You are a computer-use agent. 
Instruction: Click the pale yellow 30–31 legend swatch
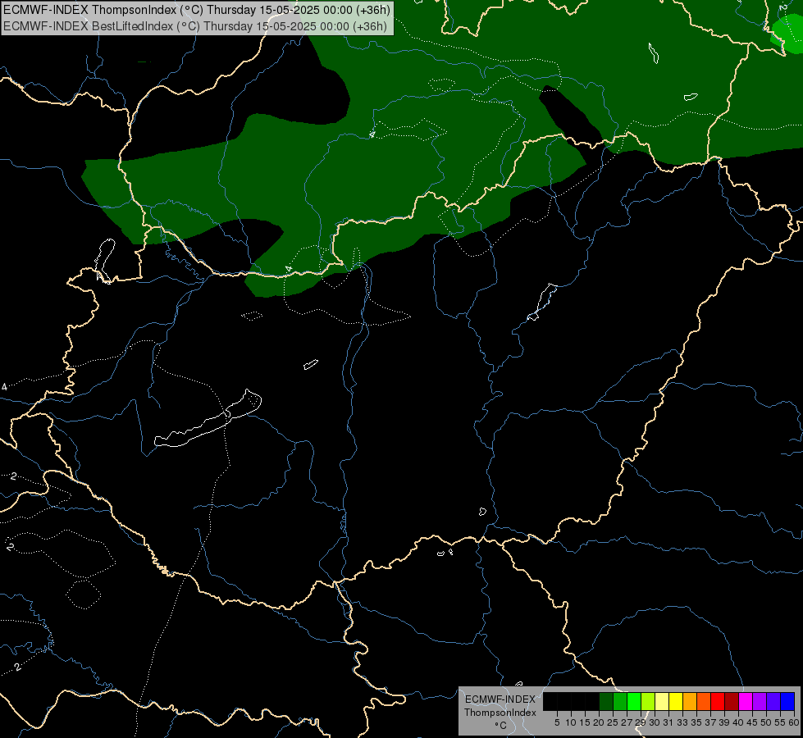click(662, 701)
